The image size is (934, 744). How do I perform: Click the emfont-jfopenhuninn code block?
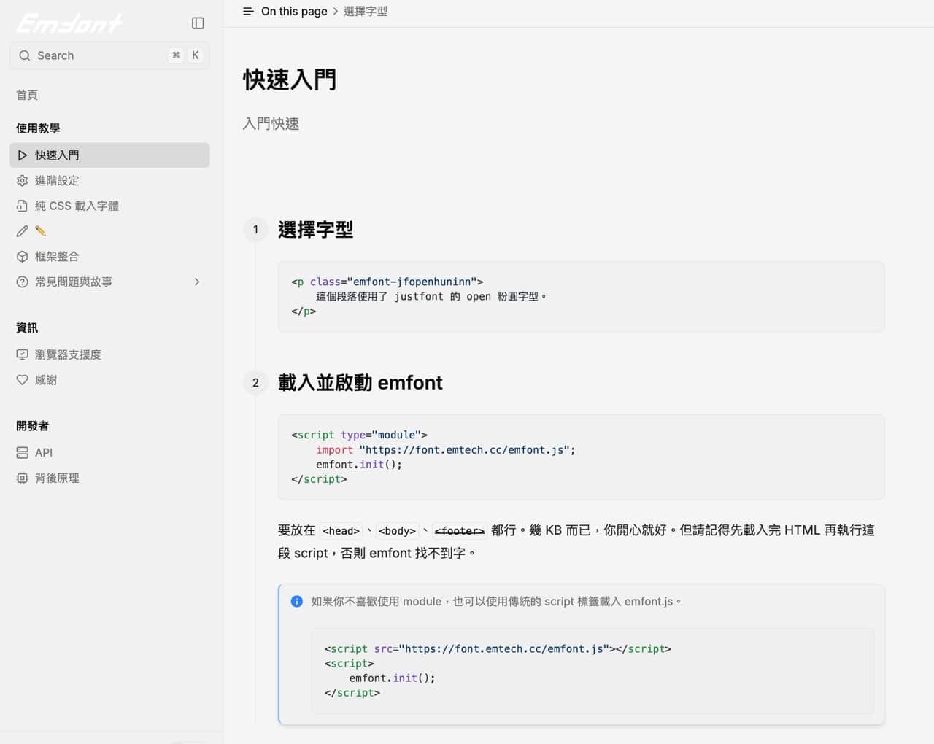pos(581,297)
